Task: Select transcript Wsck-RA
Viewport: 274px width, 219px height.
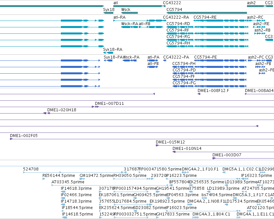Action: 130,24
